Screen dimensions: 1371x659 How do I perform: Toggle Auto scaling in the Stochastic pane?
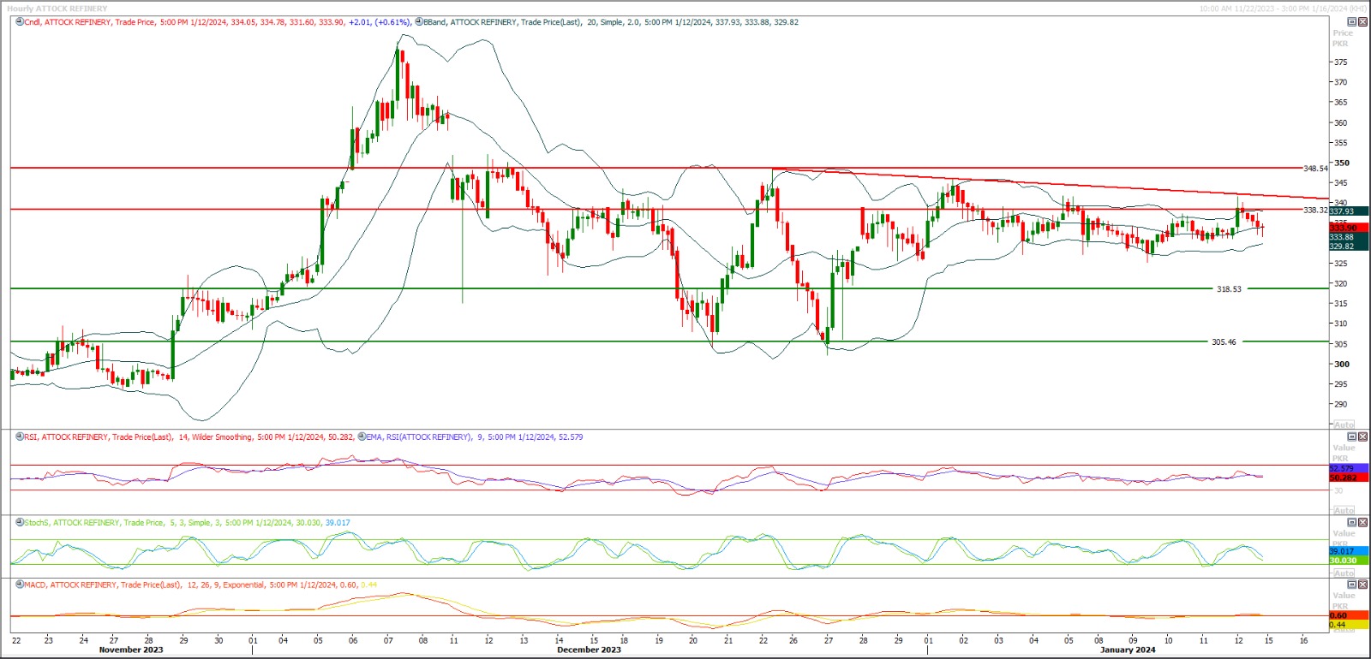coord(1344,573)
